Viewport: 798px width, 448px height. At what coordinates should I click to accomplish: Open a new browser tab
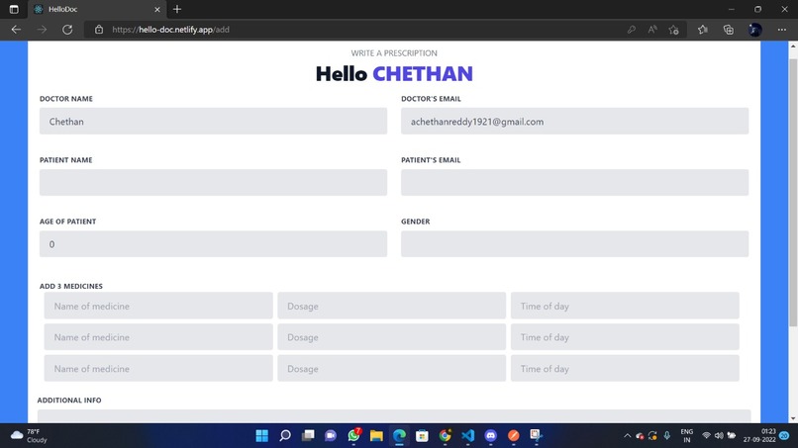point(177,9)
